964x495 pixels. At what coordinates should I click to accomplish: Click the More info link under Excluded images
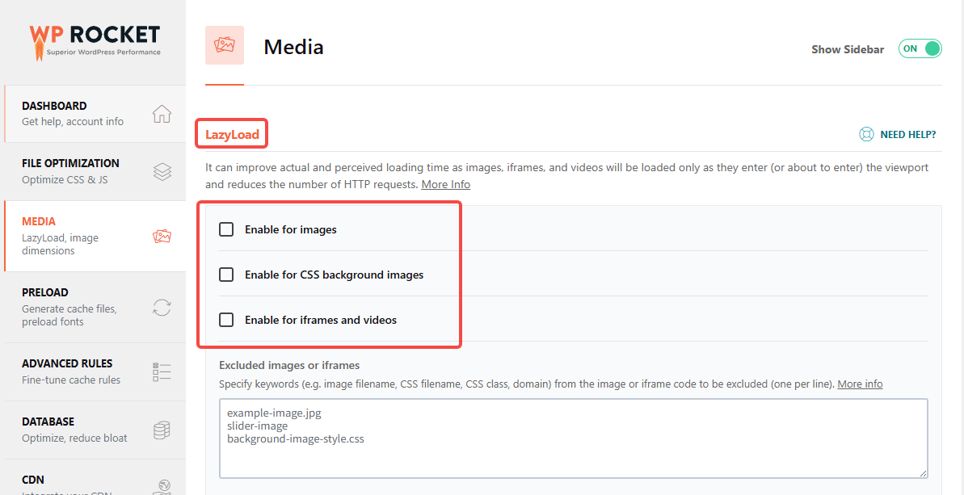(860, 384)
